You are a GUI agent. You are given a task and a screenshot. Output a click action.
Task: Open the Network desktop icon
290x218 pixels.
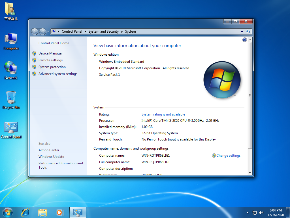(x=11, y=70)
